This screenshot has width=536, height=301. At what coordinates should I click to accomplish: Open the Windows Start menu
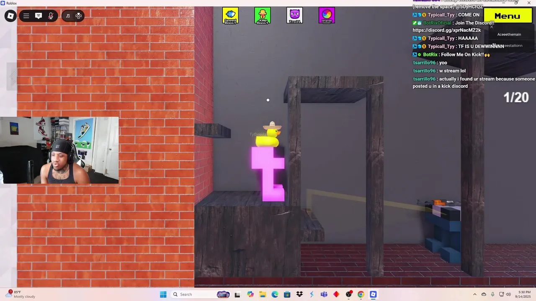pyautogui.click(x=163, y=294)
